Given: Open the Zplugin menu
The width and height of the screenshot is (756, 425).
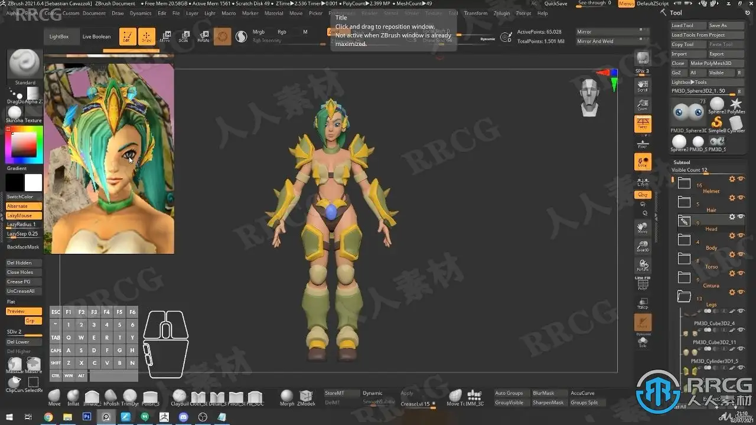Looking at the screenshot, I should 501,13.
